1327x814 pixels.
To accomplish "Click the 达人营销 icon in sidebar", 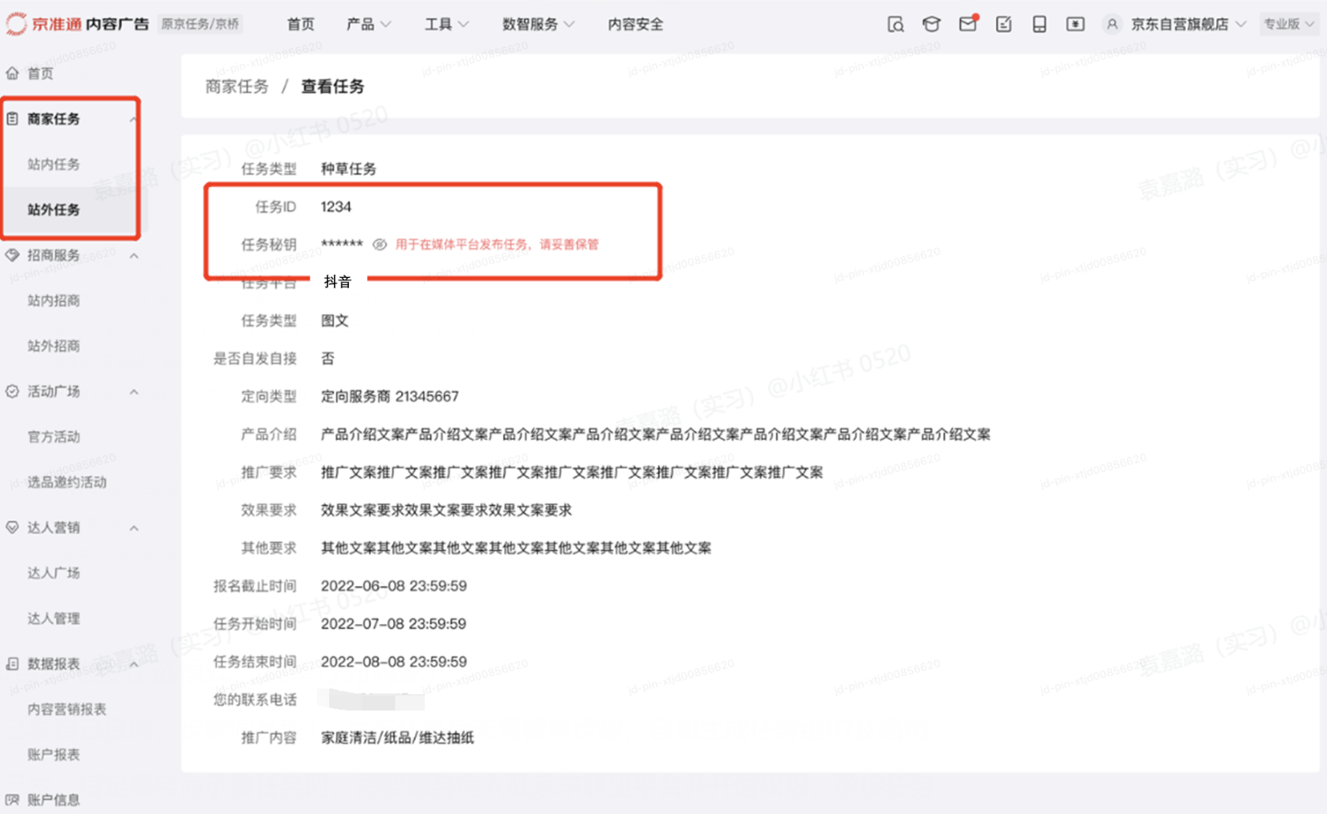I will click(12, 527).
